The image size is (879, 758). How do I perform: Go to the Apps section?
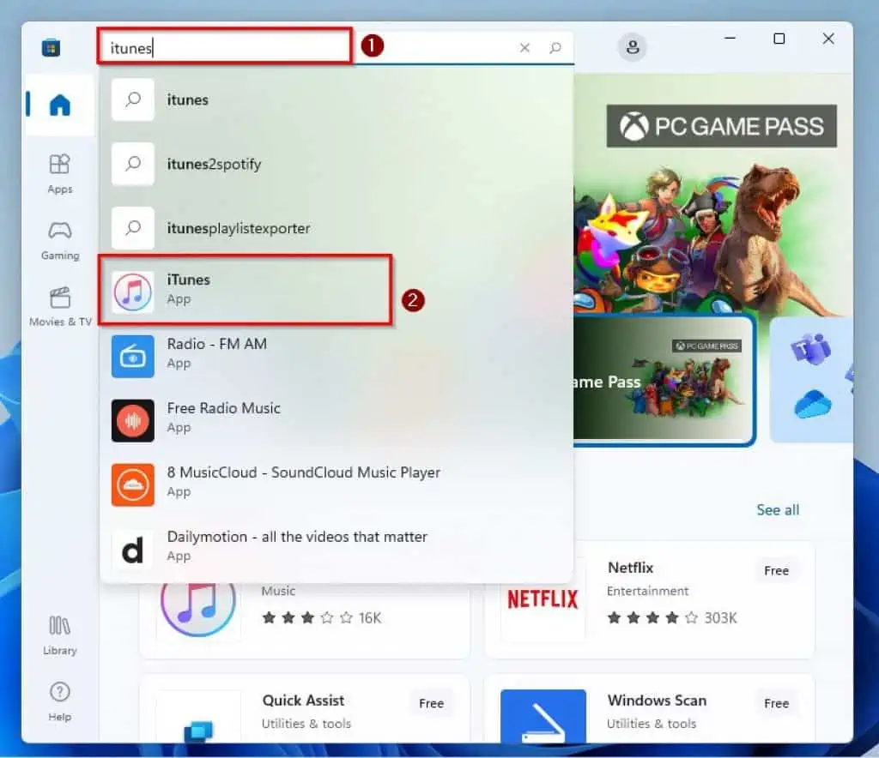59,174
